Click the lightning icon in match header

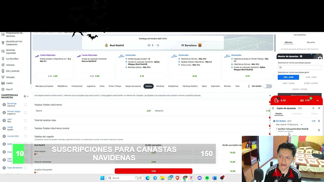[x=152, y=45]
